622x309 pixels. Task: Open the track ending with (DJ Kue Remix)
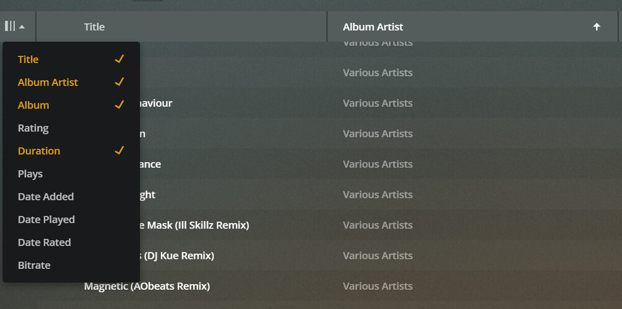[x=179, y=256]
